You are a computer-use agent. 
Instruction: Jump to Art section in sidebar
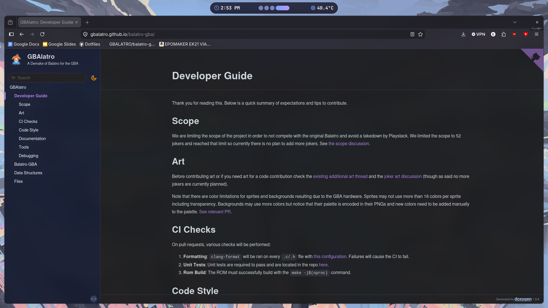click(21, 113)
